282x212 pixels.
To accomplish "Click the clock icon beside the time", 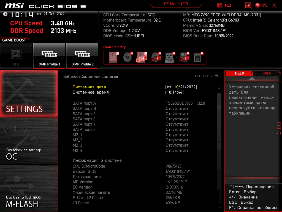I will (6, 14).
